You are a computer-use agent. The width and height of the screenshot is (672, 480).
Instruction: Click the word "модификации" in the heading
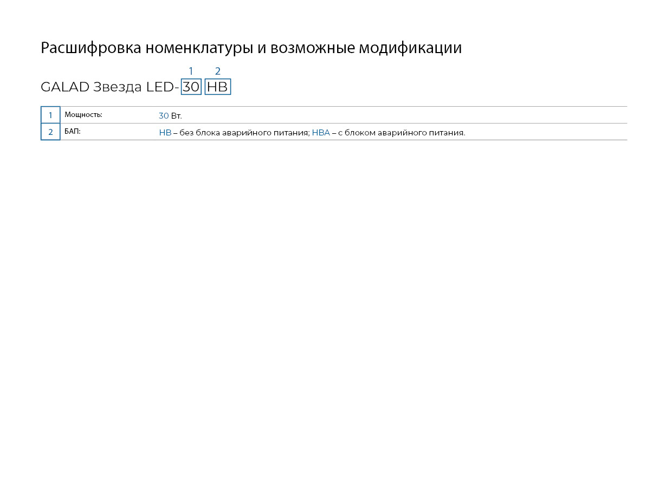(x=410, y=48)
